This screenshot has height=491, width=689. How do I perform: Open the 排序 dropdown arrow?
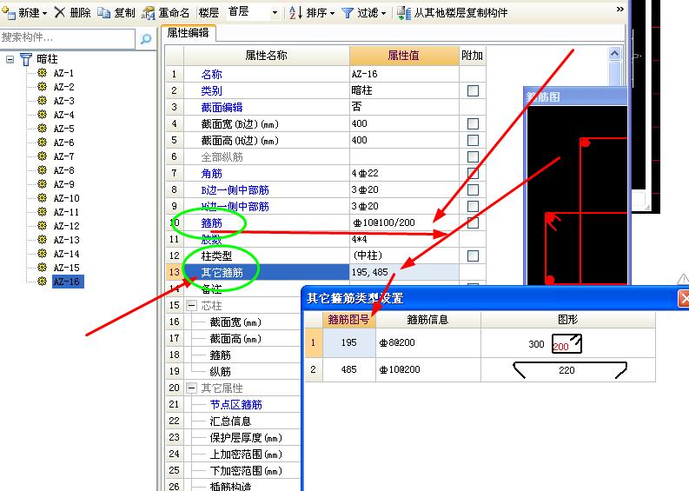(332, 14)
